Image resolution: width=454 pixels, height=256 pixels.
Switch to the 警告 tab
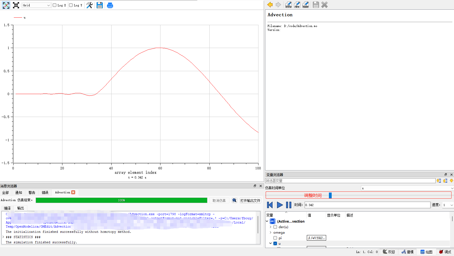tap(32, 193)
